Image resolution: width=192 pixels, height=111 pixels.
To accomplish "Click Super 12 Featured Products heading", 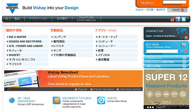I will click(x=166, y=81).
